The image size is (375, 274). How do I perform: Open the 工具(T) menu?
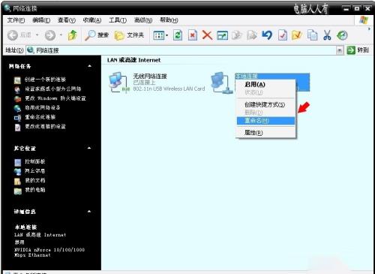pyautogui.click(x=118, y=20)
